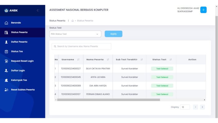This screenshot has height=123, width=218.
Task: Click Test Selesai badge for FERNAN DIMAS ALANO
Action: [x=162, y=94]
